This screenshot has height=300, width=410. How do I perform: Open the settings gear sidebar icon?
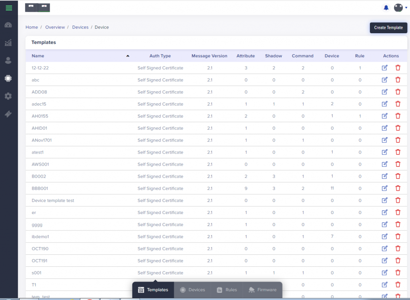point(8,96)
